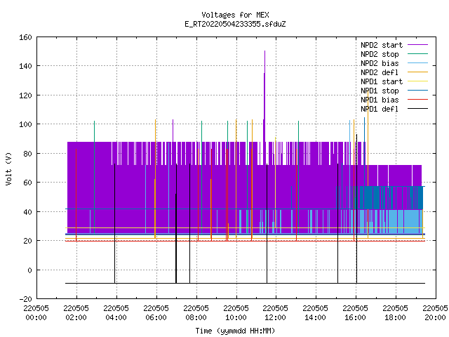Click the y-axis tick value "80"
Viewport: 449px width, 337px height.
(27, 154)
